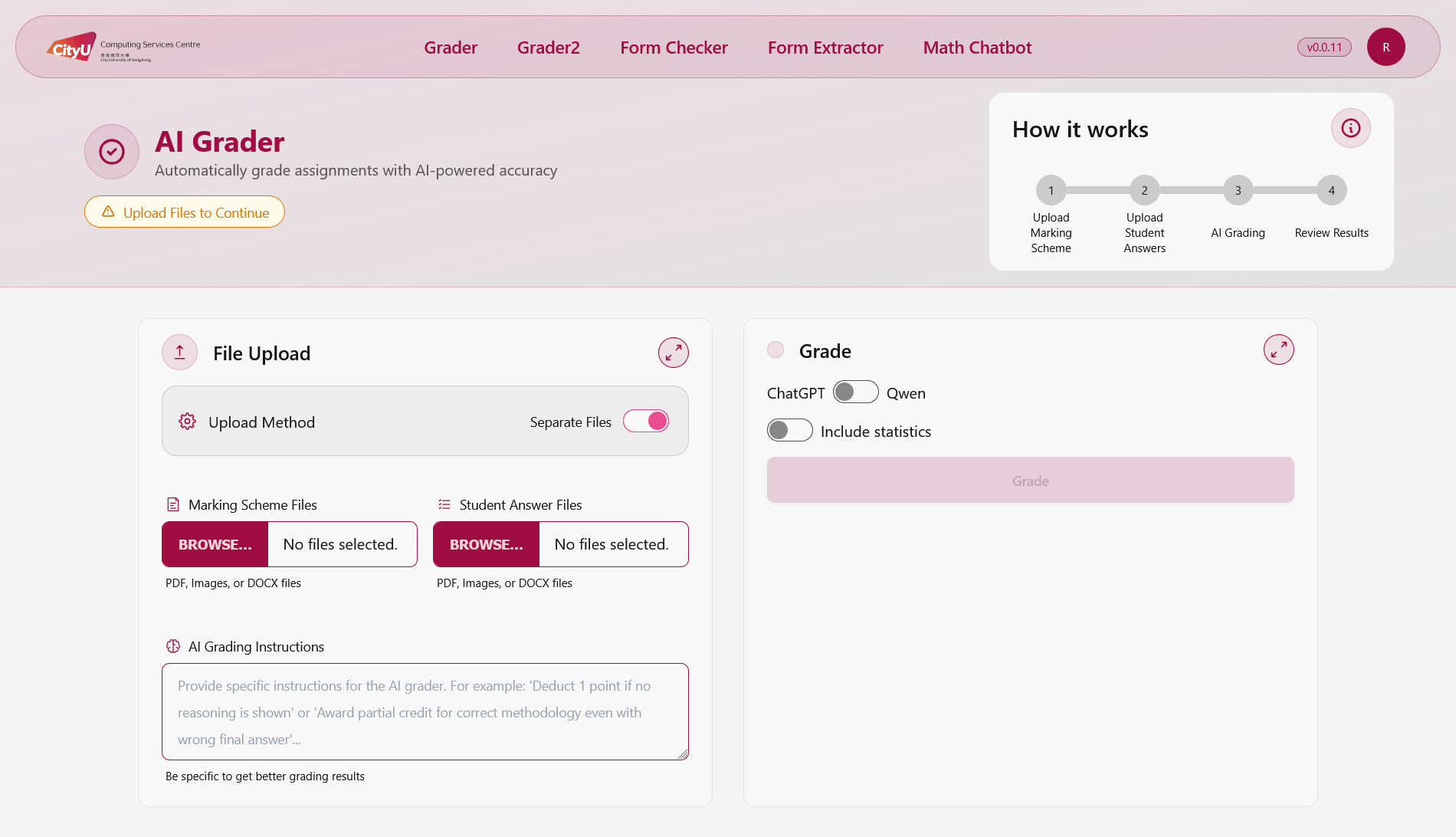Open the R user avatar in the header
The width and height of the screenshot is (1456, 837).
point(1385,47)
